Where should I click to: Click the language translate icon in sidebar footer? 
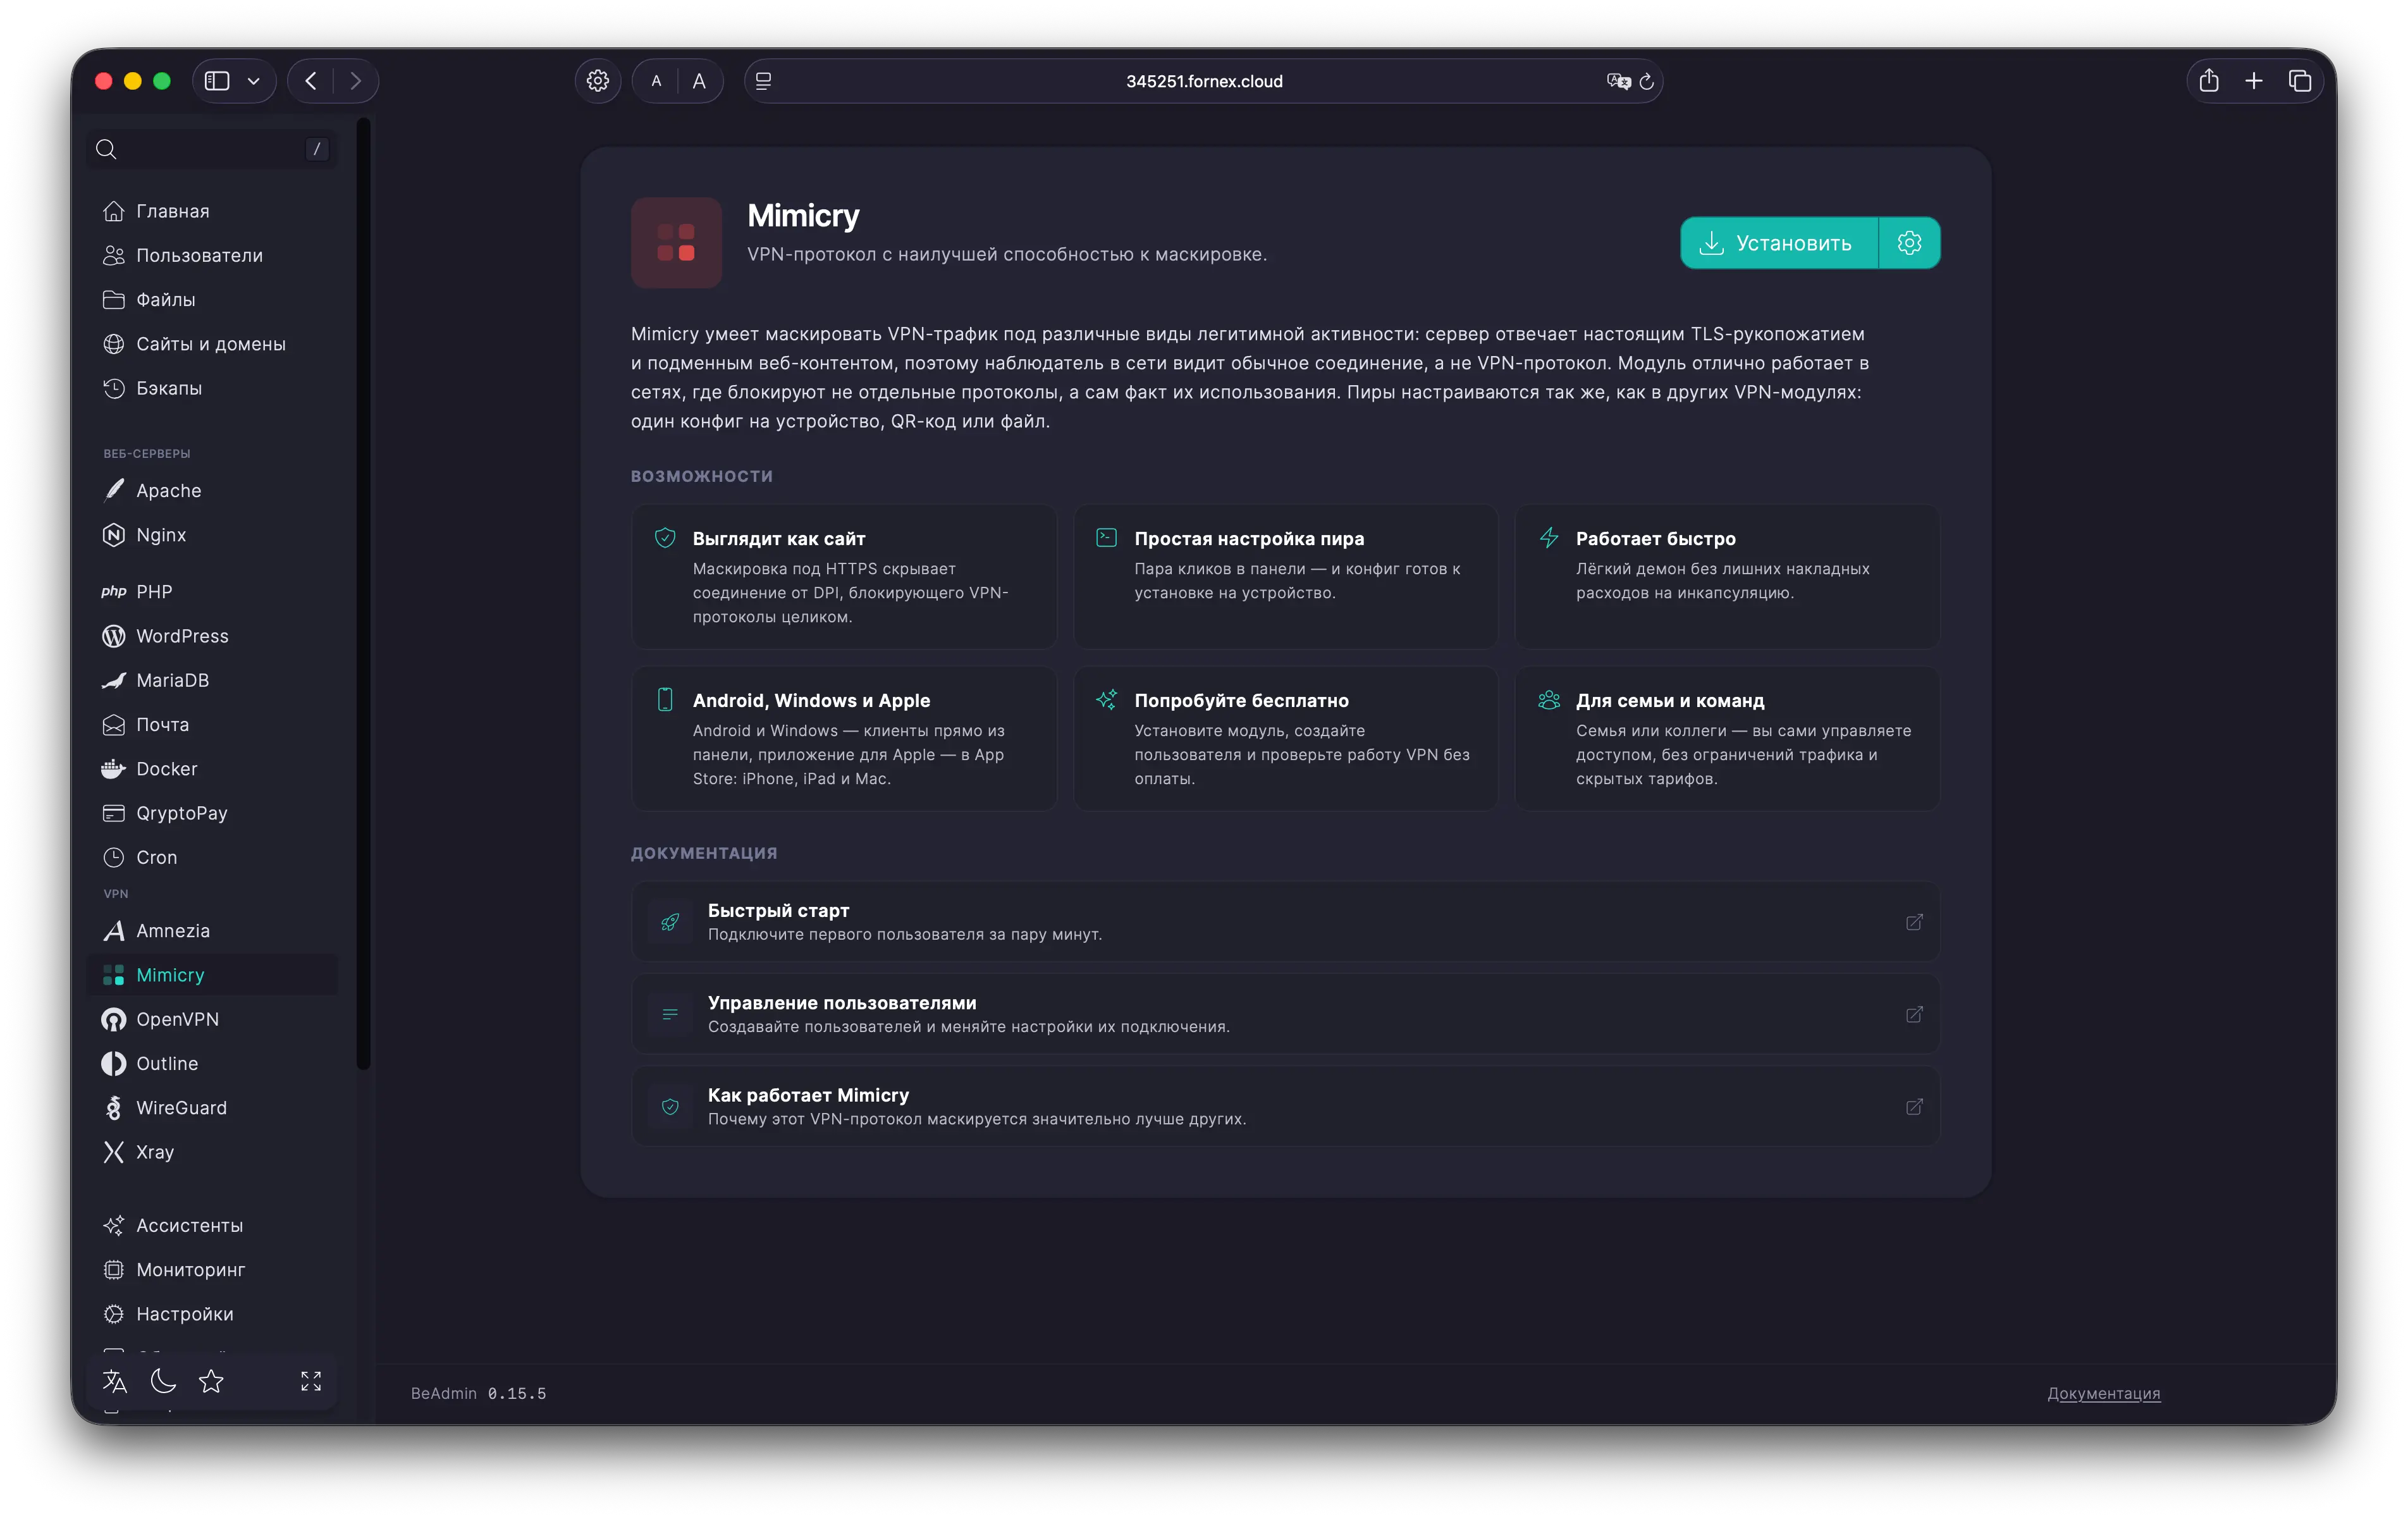[115, 1381]
